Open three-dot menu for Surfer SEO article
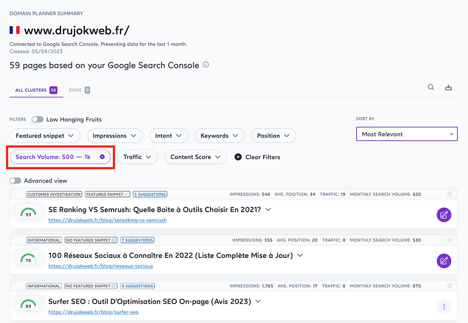 coord(444,307)
